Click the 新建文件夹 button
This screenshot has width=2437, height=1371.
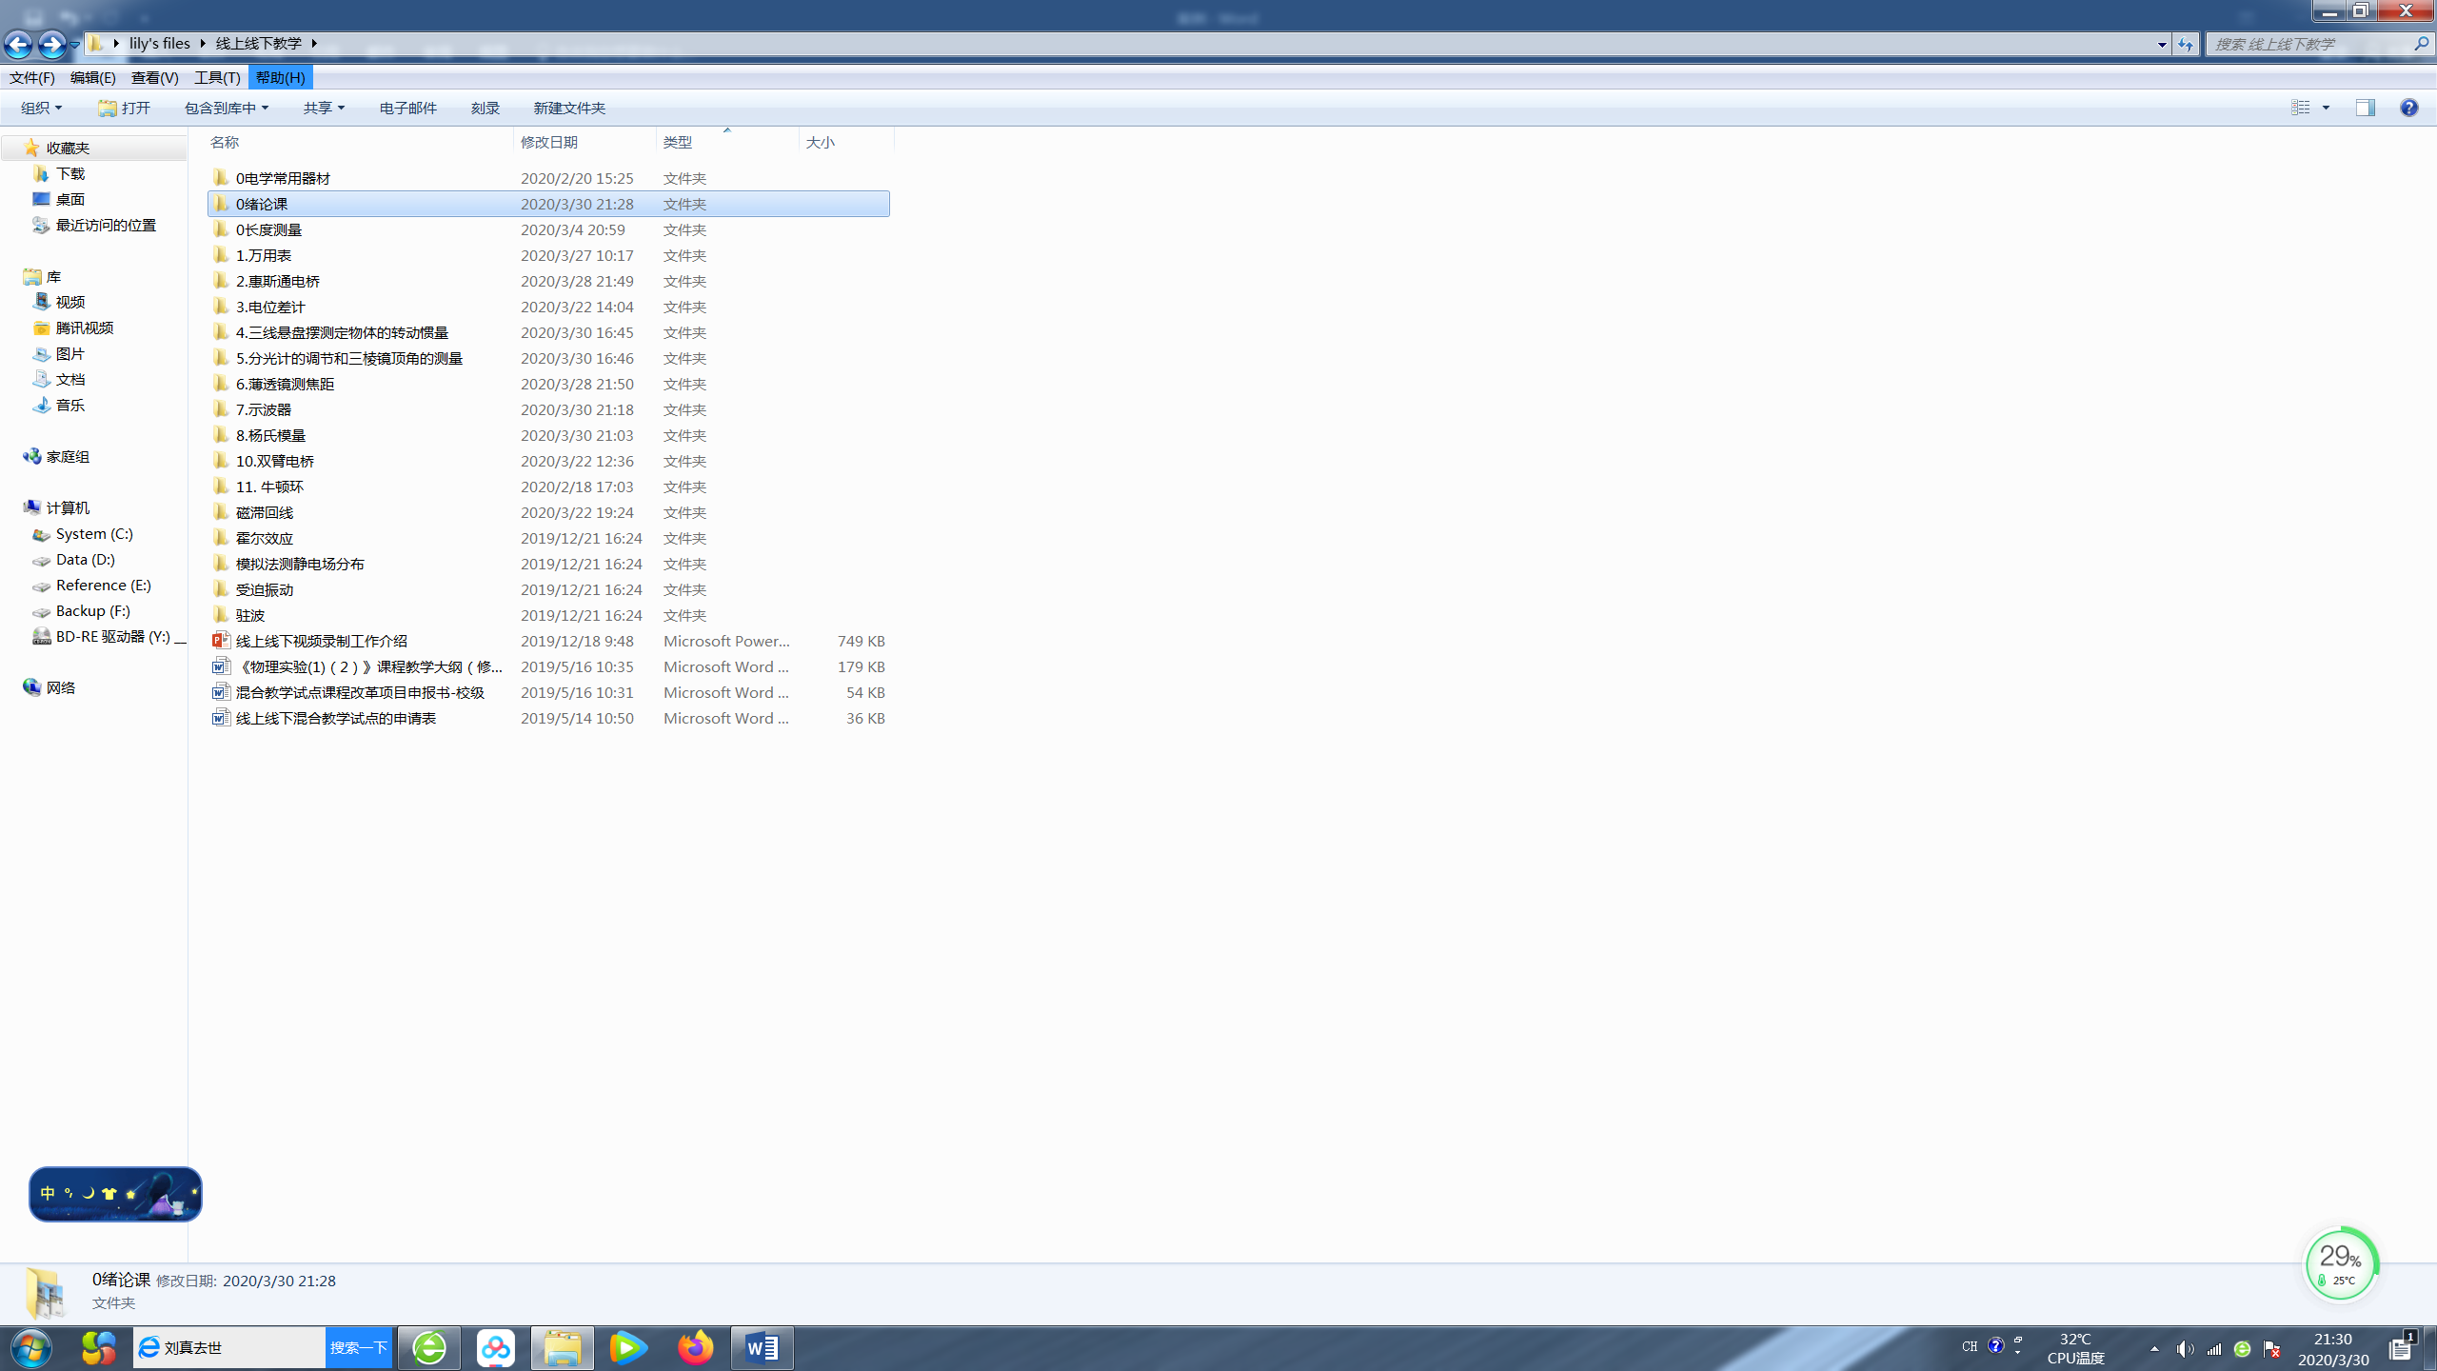tap(569, 108)
